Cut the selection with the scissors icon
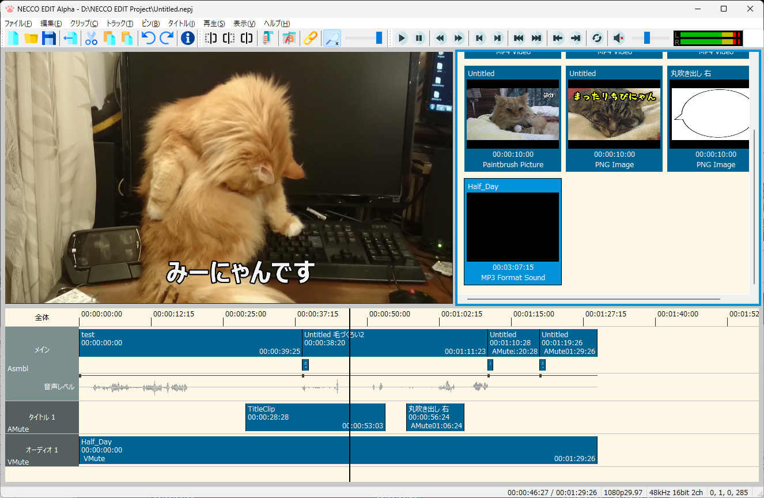The width and height of the screenshot is (764, 498). pos(91,38)
